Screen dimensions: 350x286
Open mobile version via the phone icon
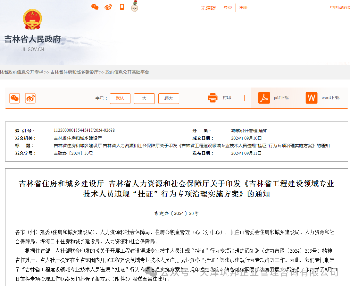click(122, 6)
